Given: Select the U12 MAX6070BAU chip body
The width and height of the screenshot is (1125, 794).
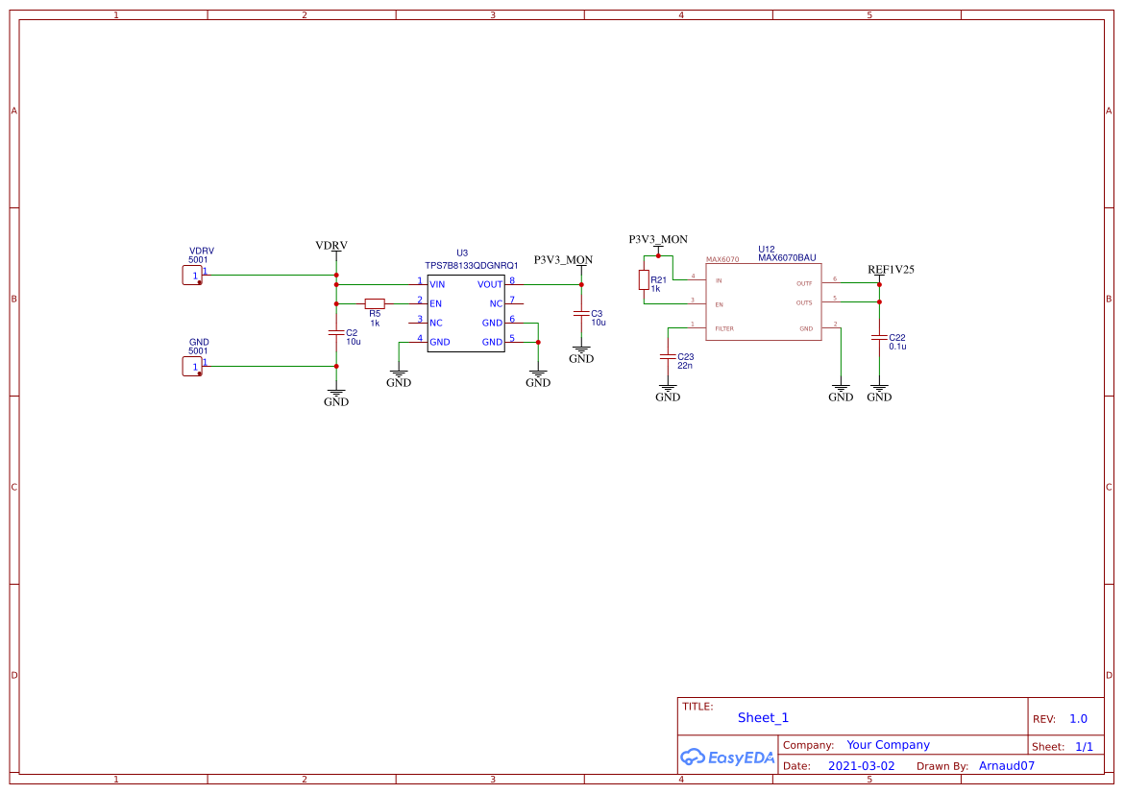Looking at the screenshot, I should 764,302.
